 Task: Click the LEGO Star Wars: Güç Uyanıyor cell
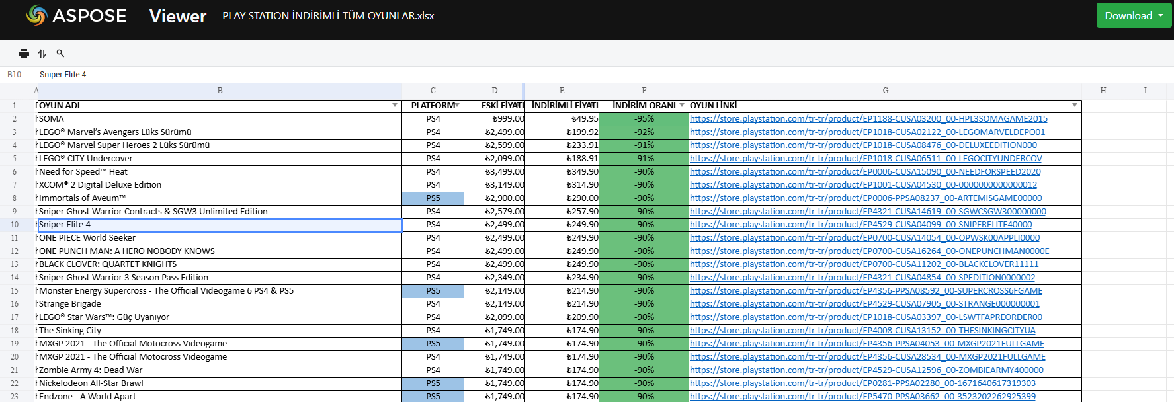(x=220, y=317)
